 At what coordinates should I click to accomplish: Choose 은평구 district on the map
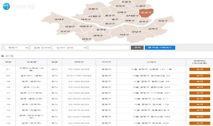click(92, 9)
